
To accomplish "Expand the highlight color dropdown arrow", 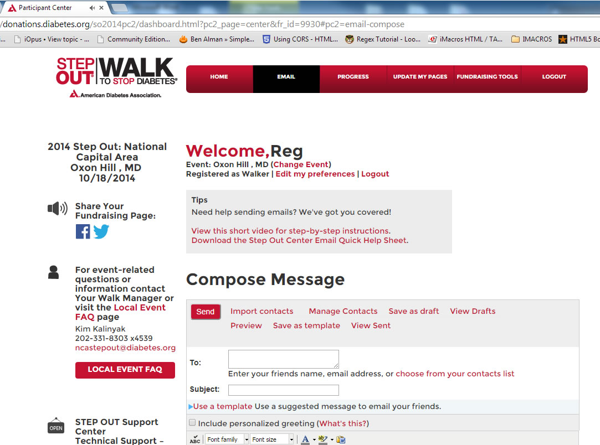I will 332,439.
